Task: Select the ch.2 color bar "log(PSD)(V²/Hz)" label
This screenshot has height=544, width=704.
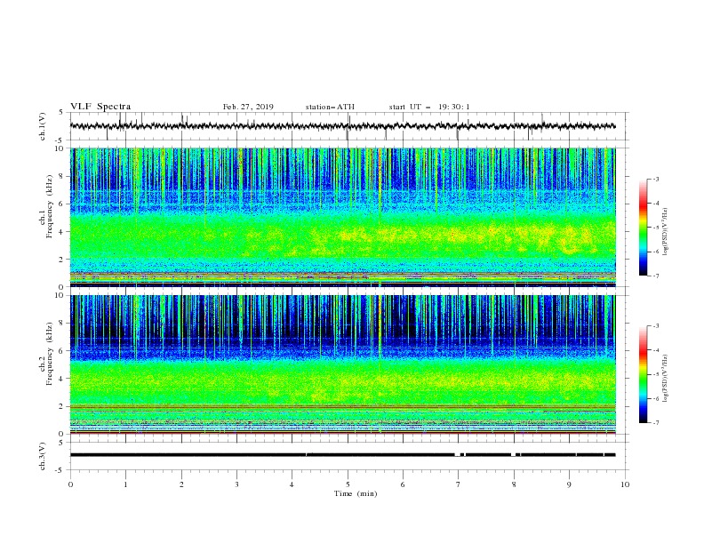Action: pyautogui.click(x=666, y=379)
